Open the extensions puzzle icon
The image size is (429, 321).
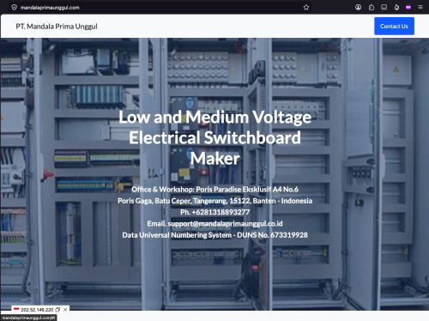click(372, 8)
